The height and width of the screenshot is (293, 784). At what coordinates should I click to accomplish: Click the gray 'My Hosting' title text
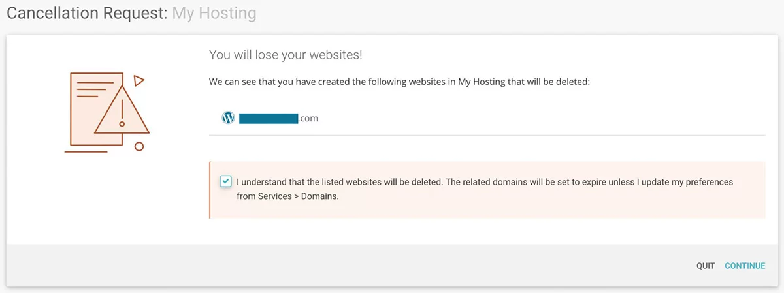point(214,14)
